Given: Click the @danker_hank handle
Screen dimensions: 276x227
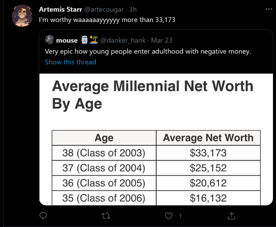Looking at the screenshot, I should click(123, 40).
